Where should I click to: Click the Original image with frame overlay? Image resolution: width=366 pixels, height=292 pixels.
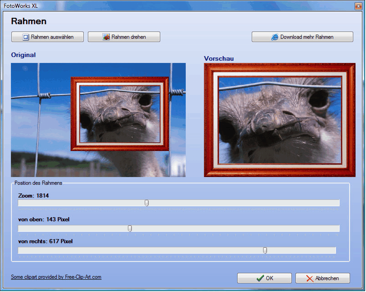tap(98, 120)
